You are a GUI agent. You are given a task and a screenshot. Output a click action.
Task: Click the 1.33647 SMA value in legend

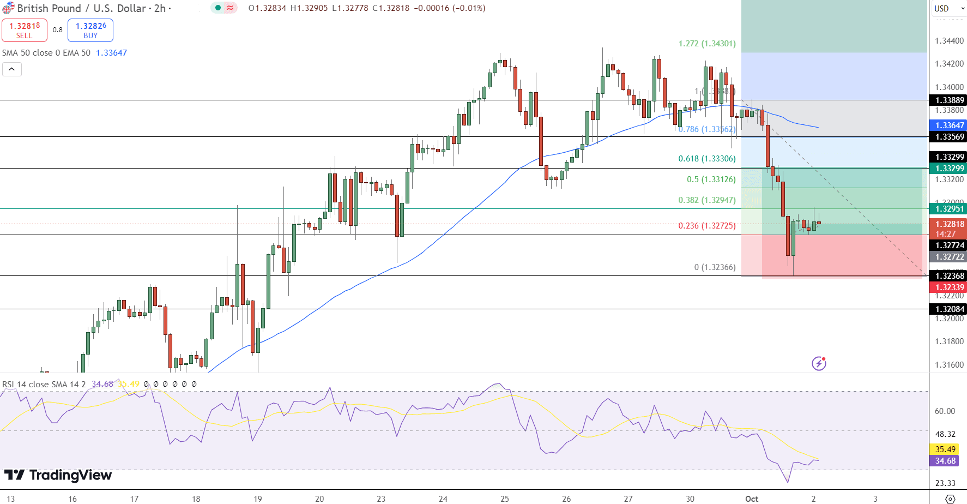[x=112, y=53]
